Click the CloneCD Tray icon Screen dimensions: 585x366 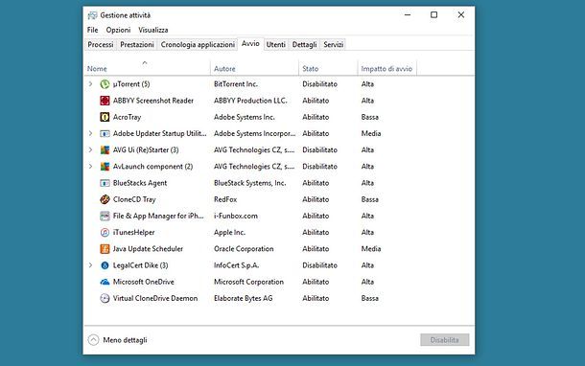click(105, 199)
